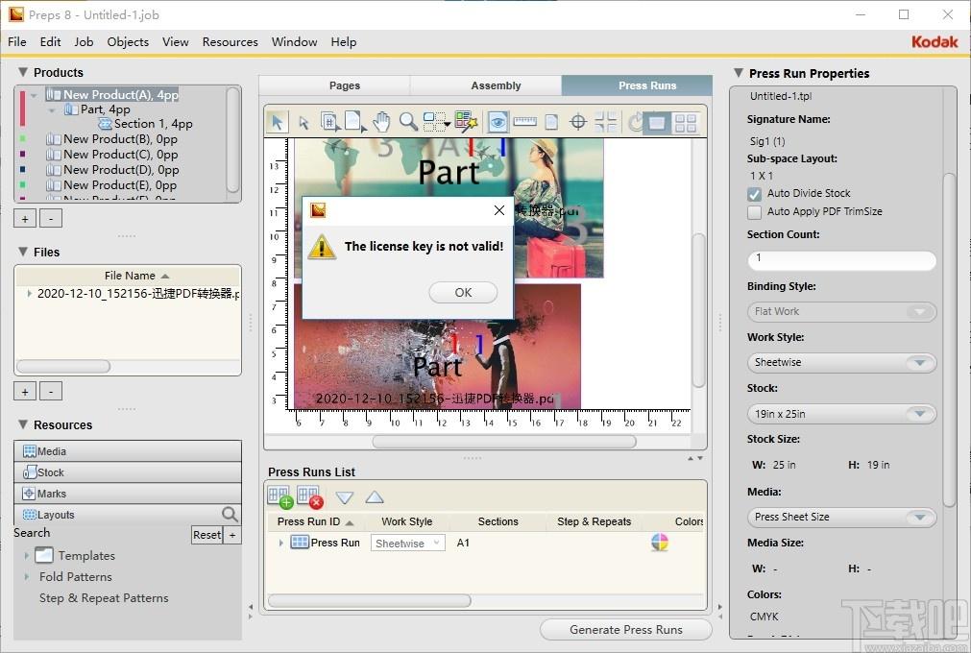Click OK in the license key dialog

pyautogui.click(x=463, y=293)
